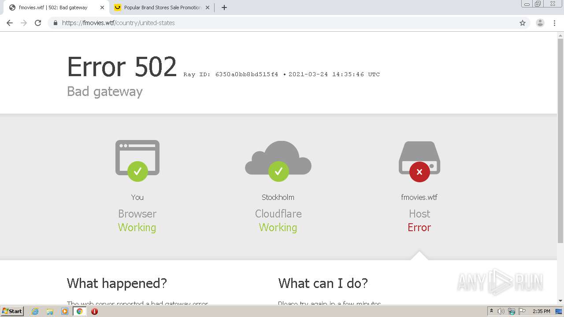Viewport: 564px width, 317px height.
Task: Click the Cloudflare link
Action: [x=278, y=214]
